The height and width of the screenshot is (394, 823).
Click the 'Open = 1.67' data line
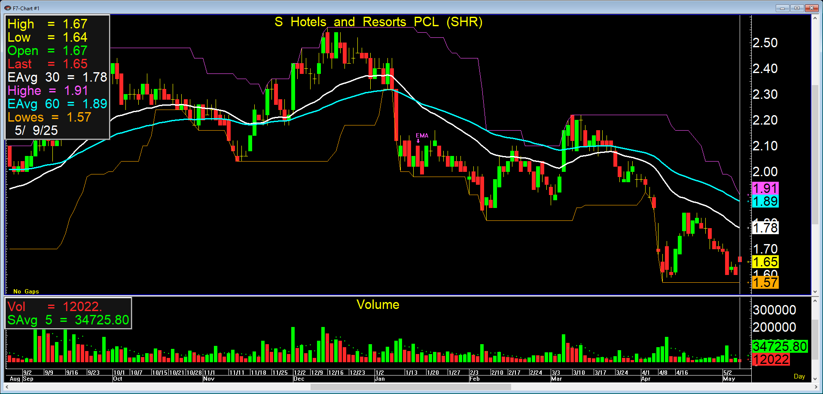pos(48,50)
